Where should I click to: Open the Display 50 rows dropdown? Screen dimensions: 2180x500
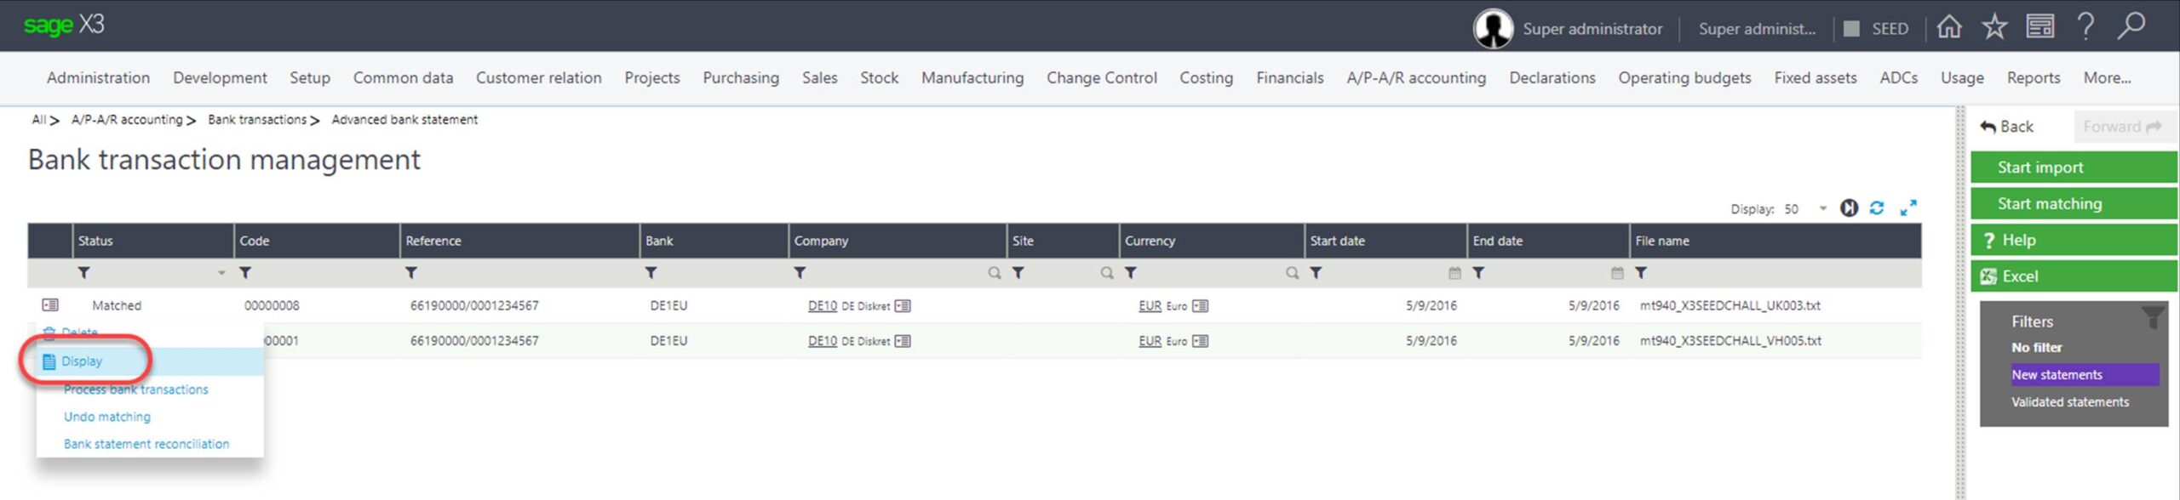[x=1822, y=209]
